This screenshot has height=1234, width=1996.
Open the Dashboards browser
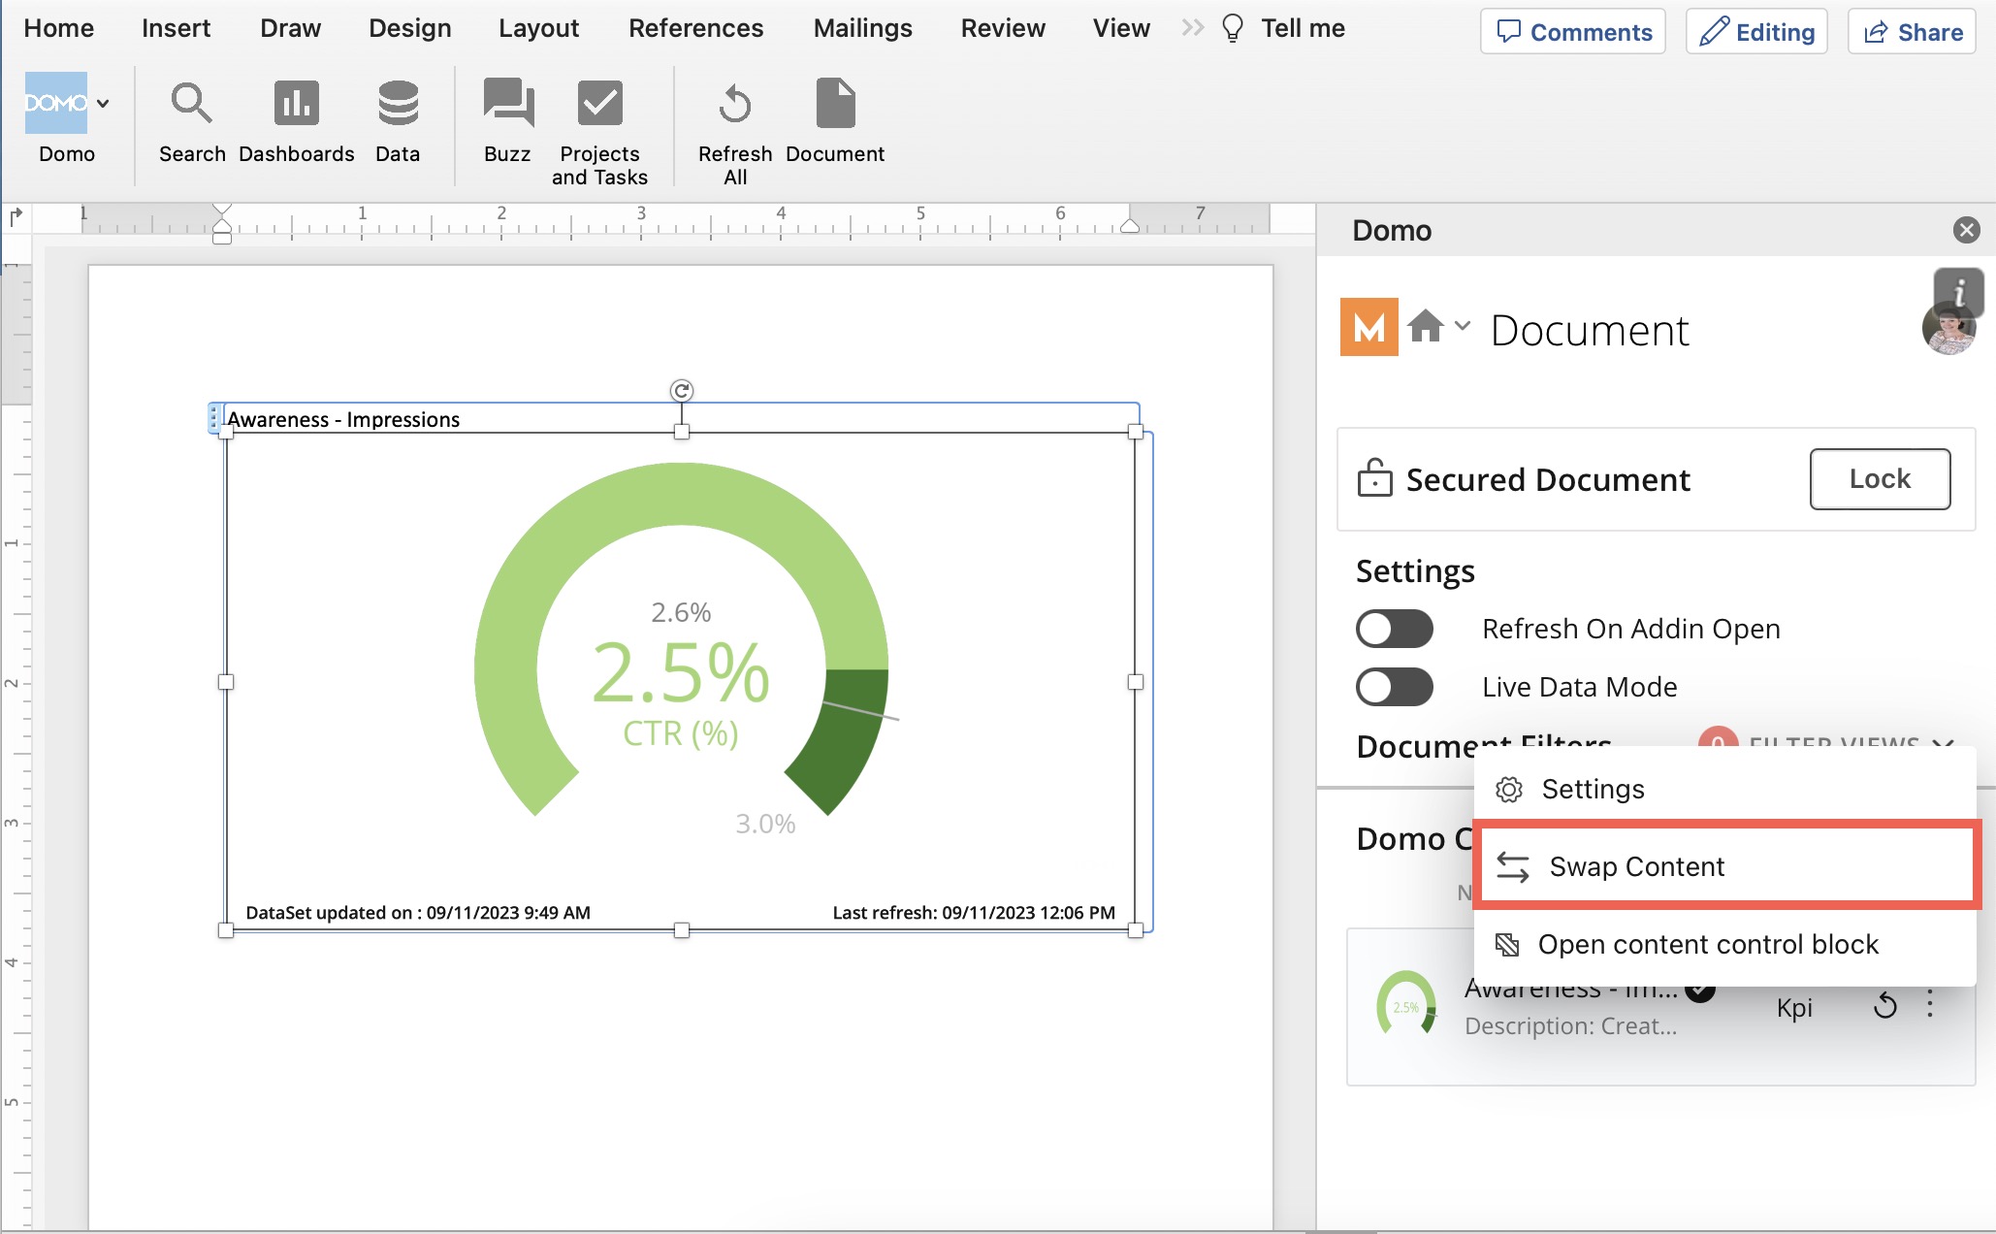(295, 116)
